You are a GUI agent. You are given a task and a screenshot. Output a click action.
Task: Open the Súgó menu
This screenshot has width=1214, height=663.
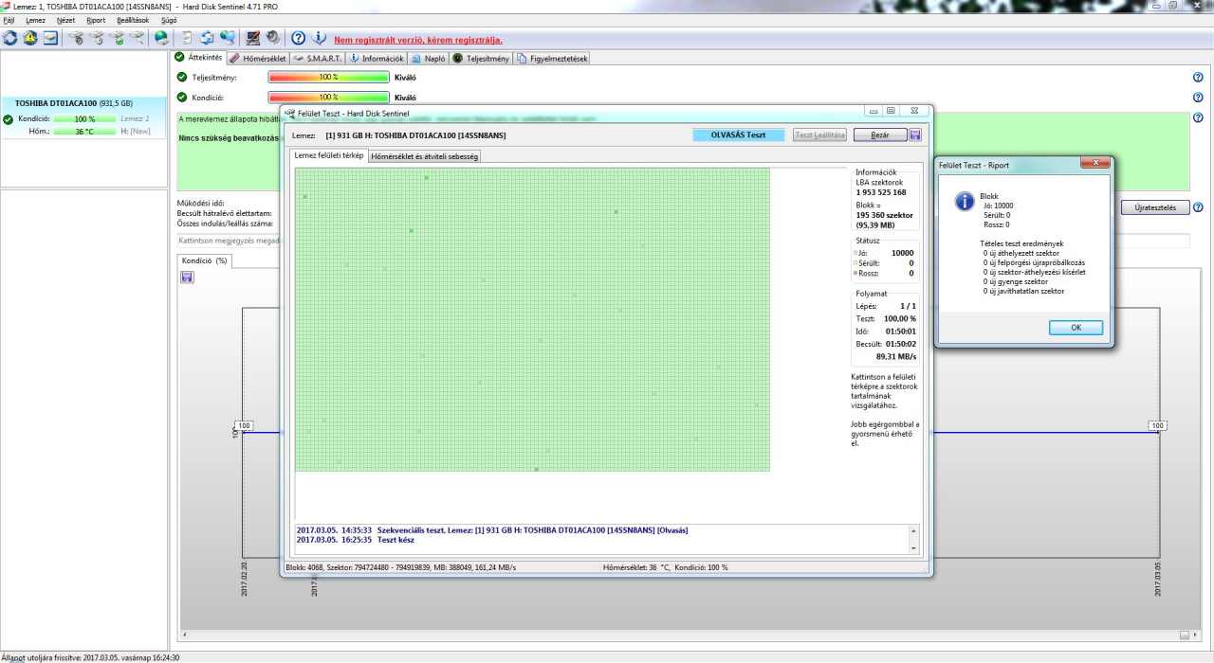169,20
